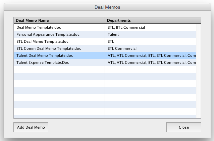Select Talent Expense Template.Doc row

point(105,62)
